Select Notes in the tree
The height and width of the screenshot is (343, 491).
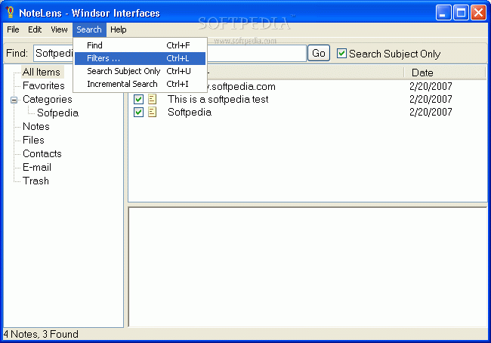pyautogui.click(x=36, y=127)
